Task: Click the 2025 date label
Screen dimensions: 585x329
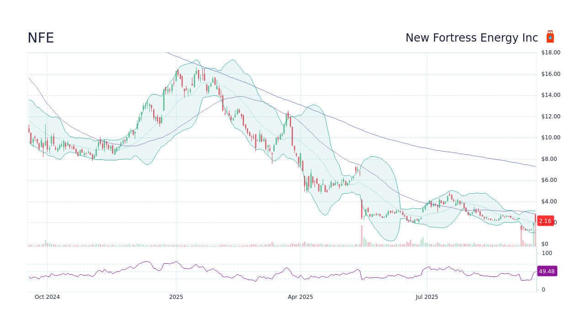Action: point(176,297)
